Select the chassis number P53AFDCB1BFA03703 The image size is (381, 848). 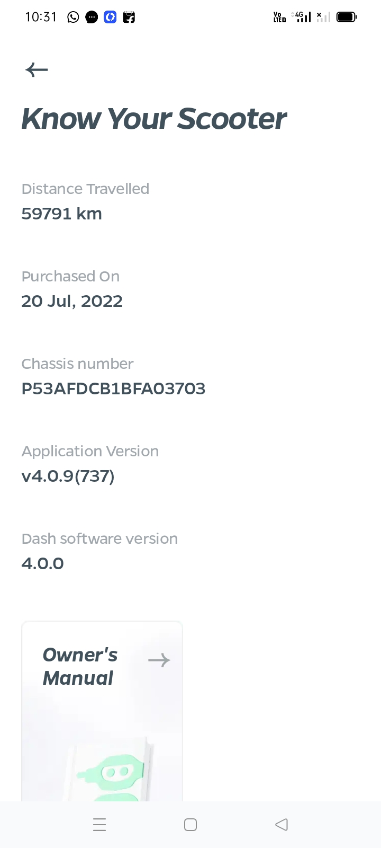[113, 388]
